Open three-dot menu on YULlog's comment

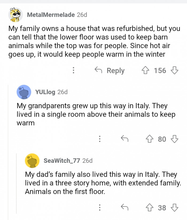tap(100, 139)
